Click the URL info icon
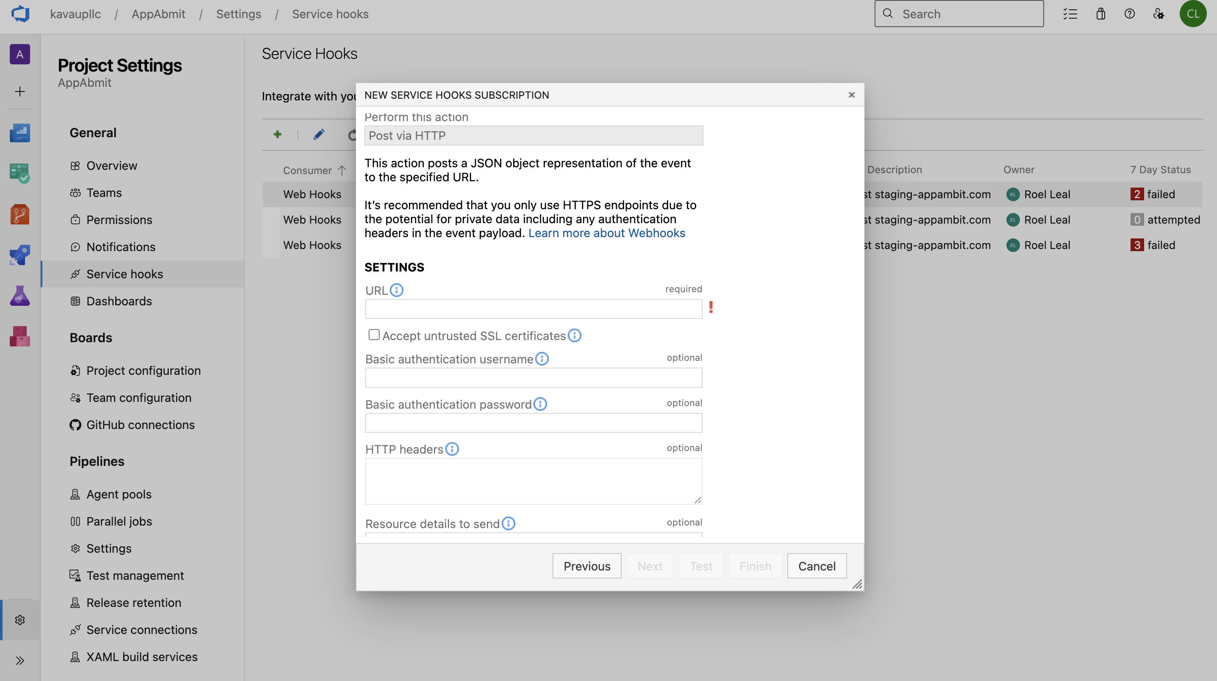The height and width of the screenshot is (681, 1217). [x=396, y=290]
